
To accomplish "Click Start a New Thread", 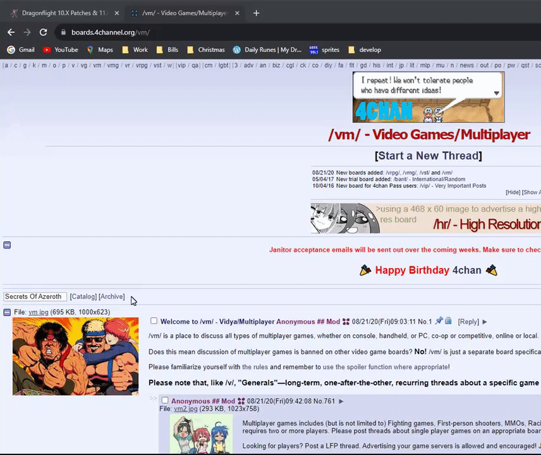I will [x=428, y=155].
